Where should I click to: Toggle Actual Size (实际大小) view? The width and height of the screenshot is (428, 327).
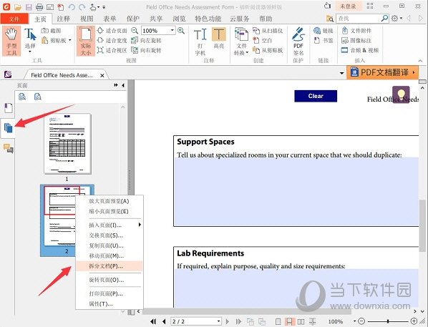click(86, 41)
